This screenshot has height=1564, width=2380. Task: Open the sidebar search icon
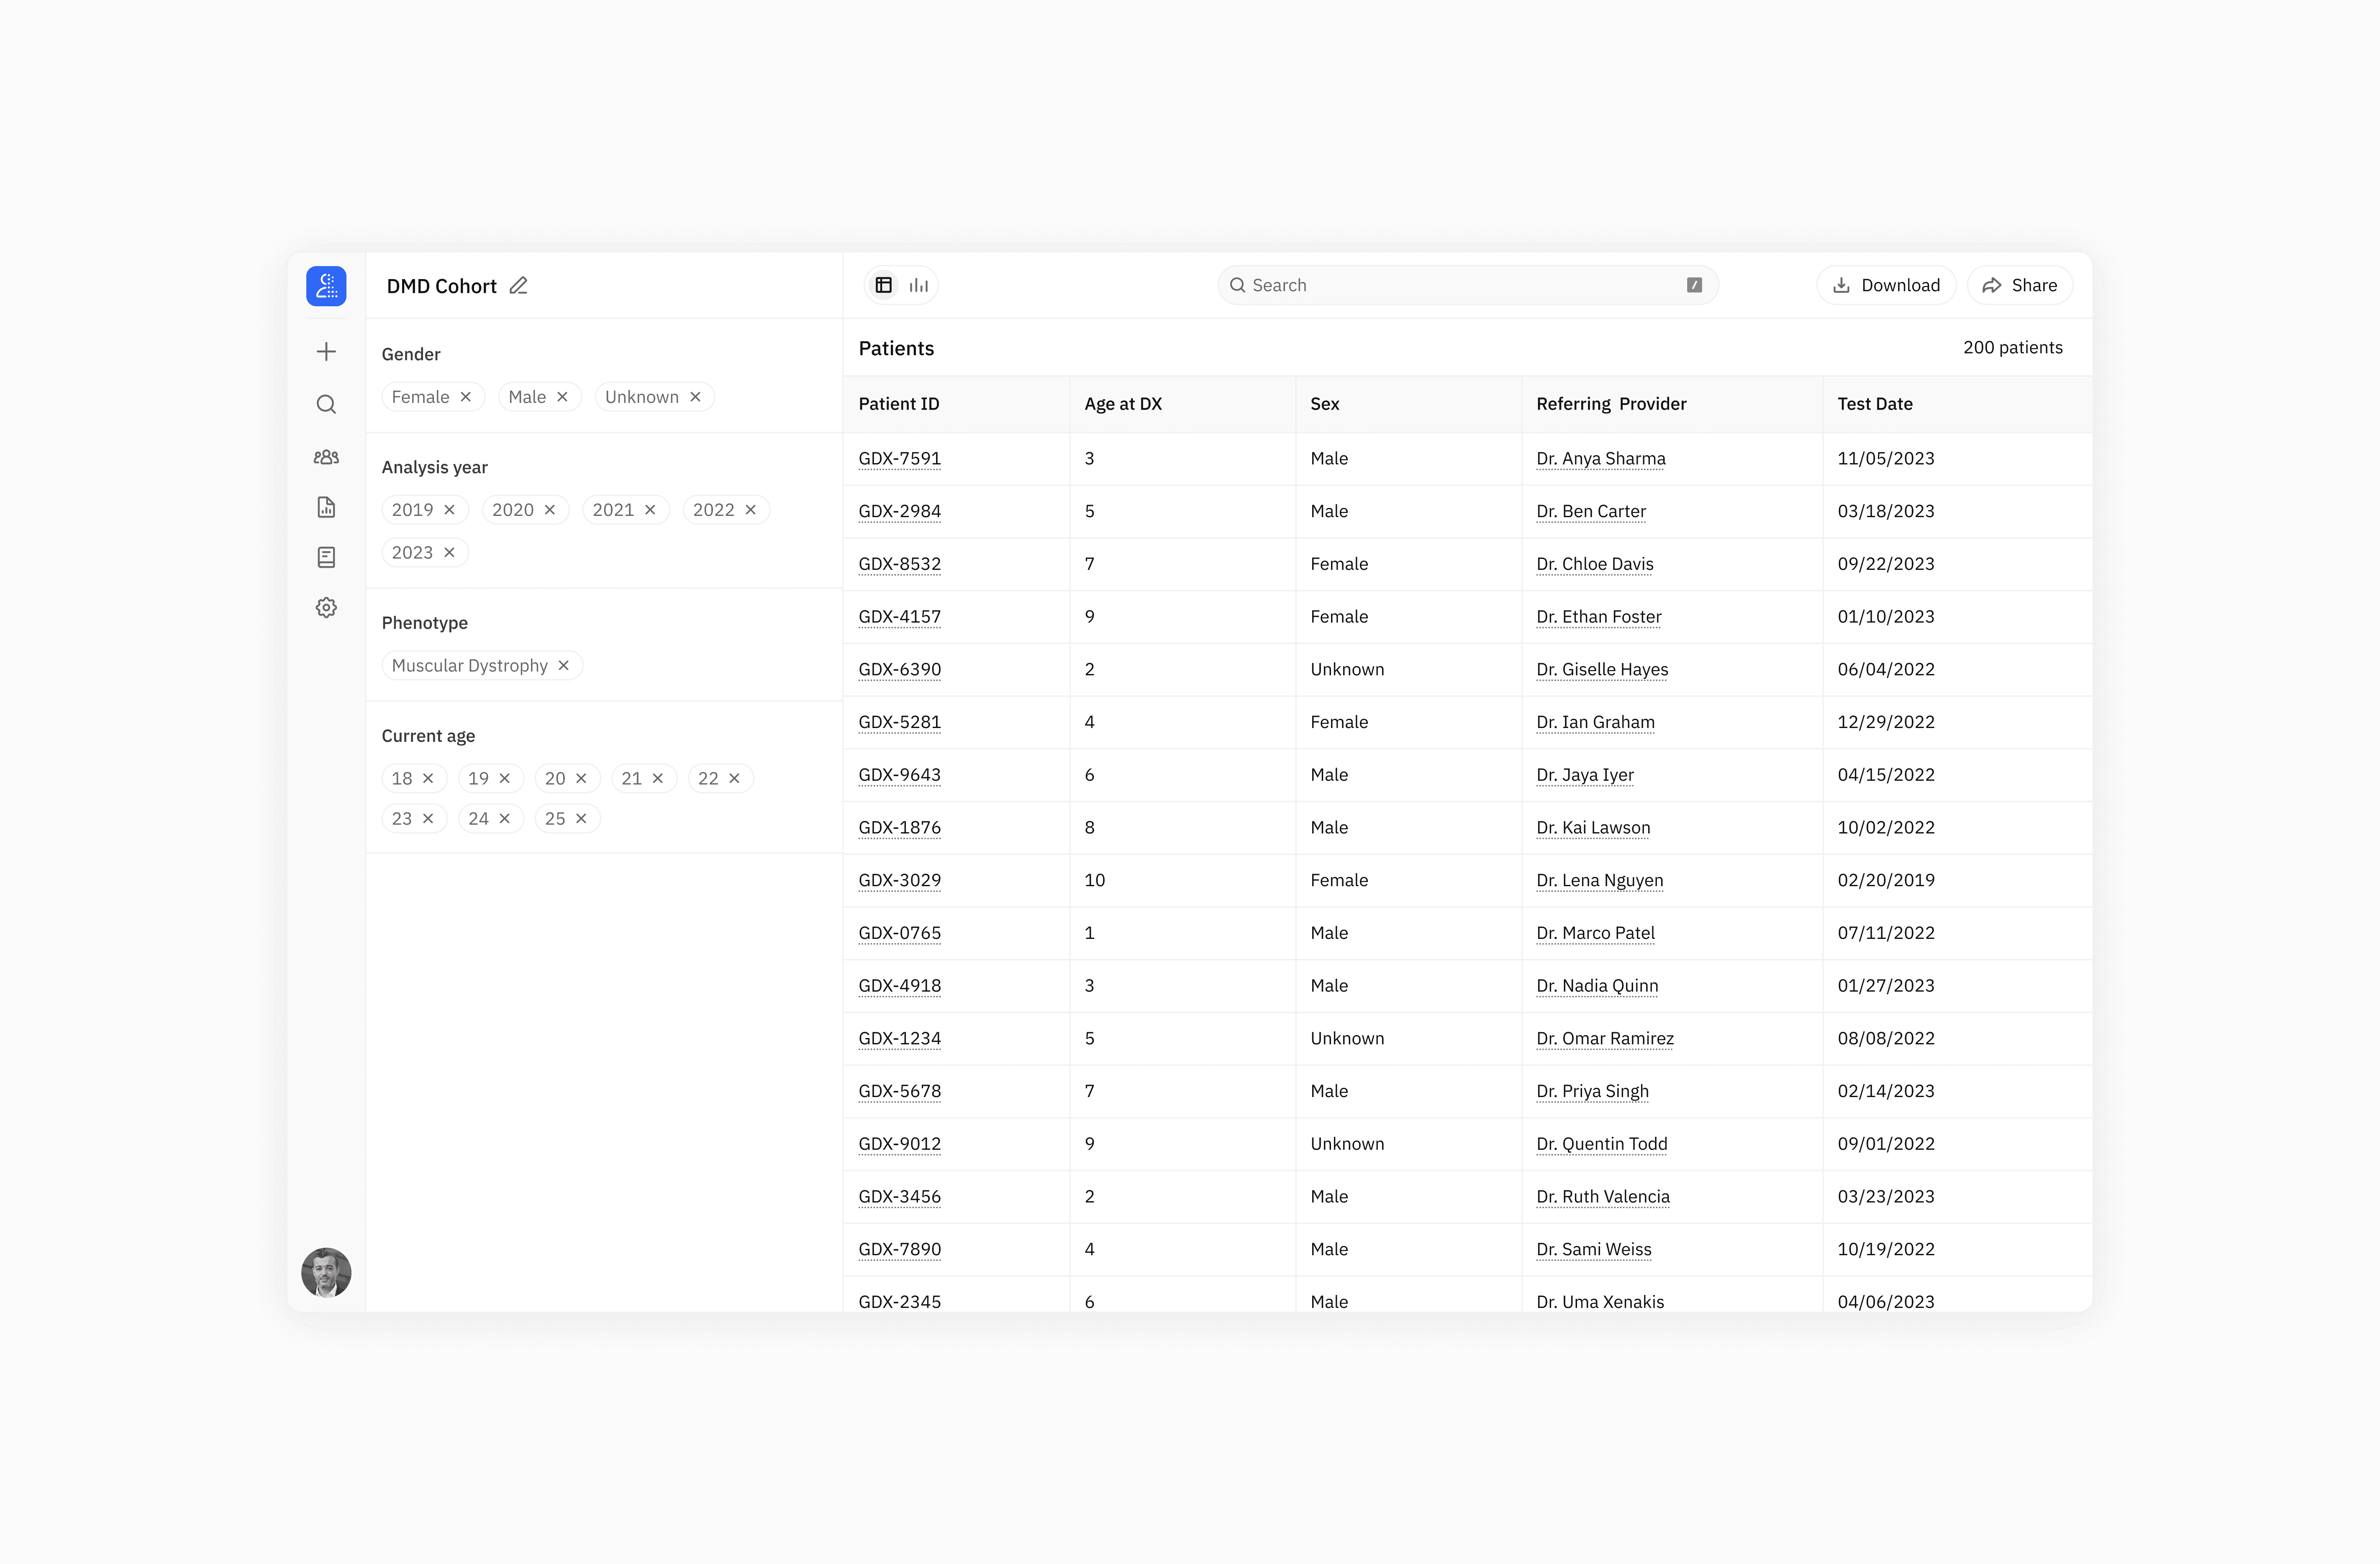click(x=326, y=404)
